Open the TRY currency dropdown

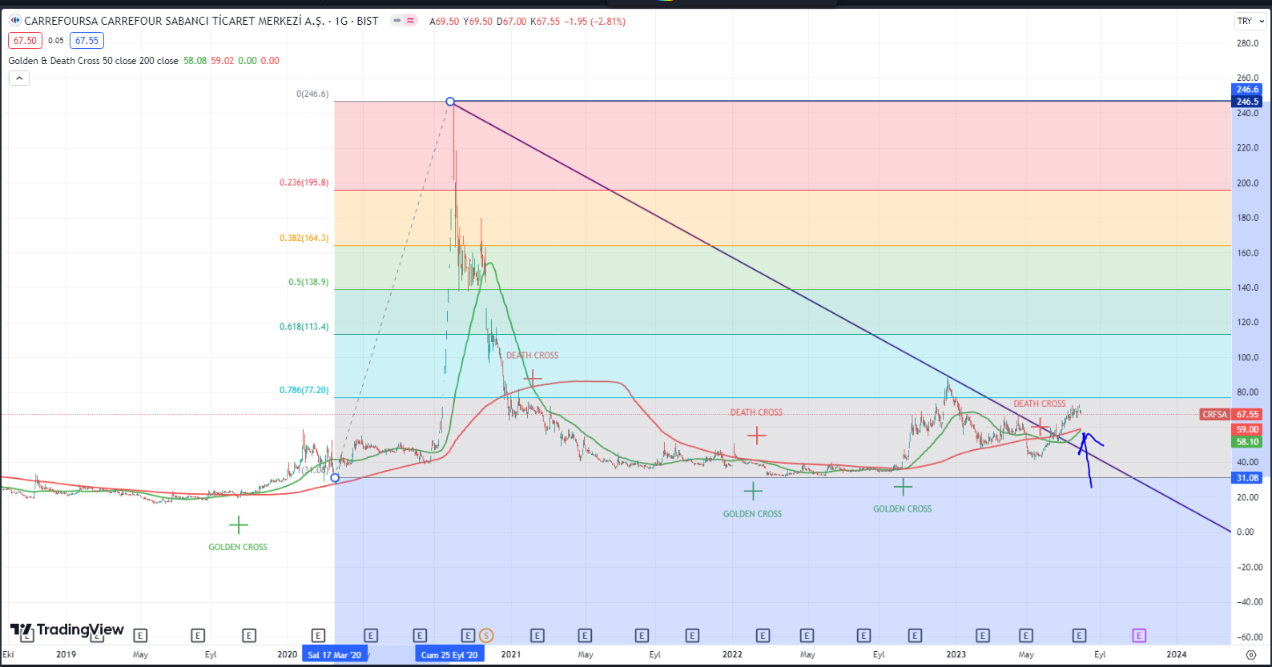1250,21
